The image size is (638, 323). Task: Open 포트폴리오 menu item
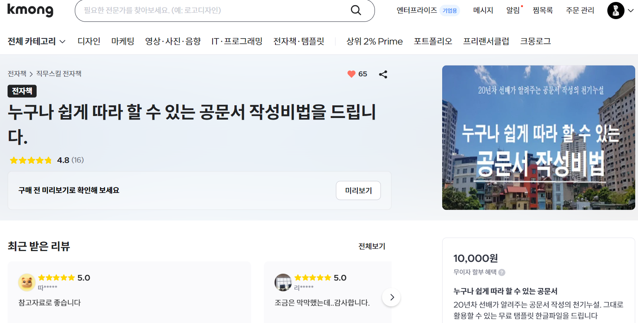(x=433, y=41)
